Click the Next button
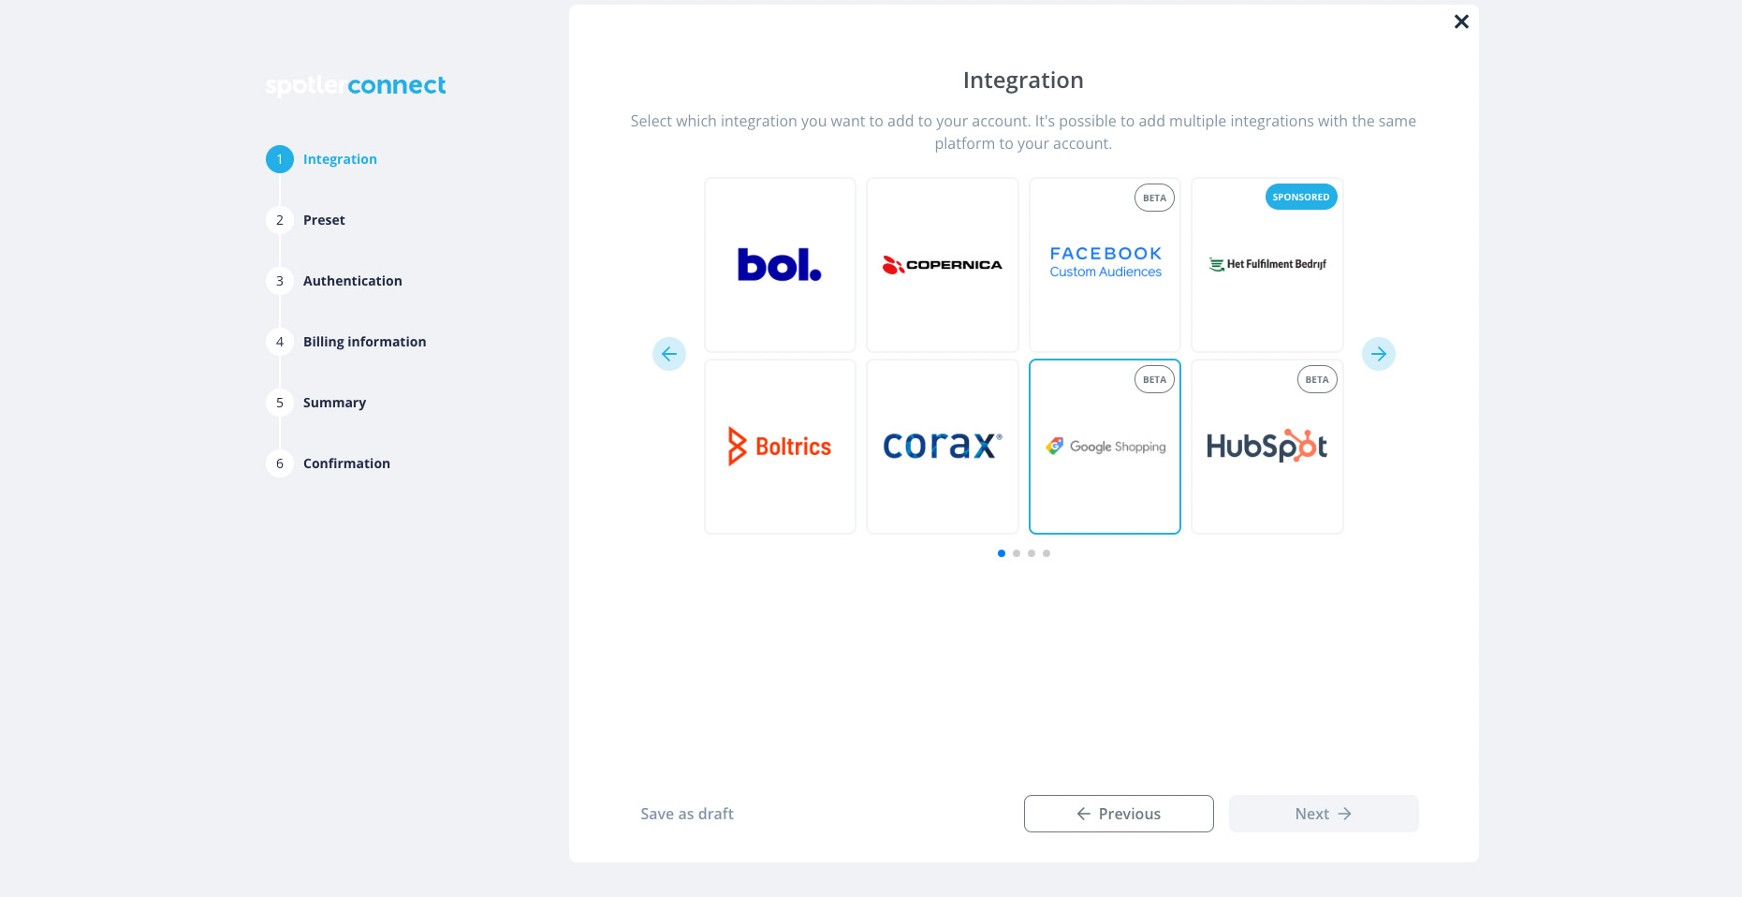This screenshot has width=1742, height=897. (1324, 814)
